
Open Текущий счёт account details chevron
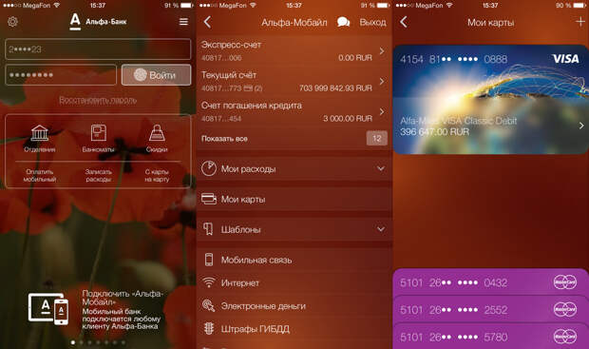(x=382, y=82)
